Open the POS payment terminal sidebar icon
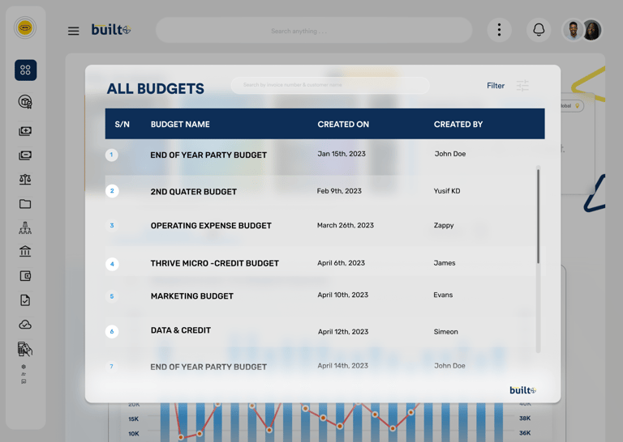This screenshot has width=623, height=442. [25, 349]
